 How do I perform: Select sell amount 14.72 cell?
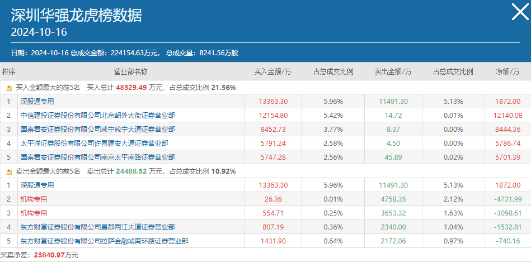(x=393, y=116)
